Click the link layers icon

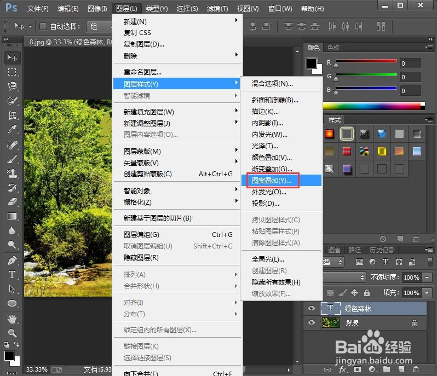tap(327, 369)
